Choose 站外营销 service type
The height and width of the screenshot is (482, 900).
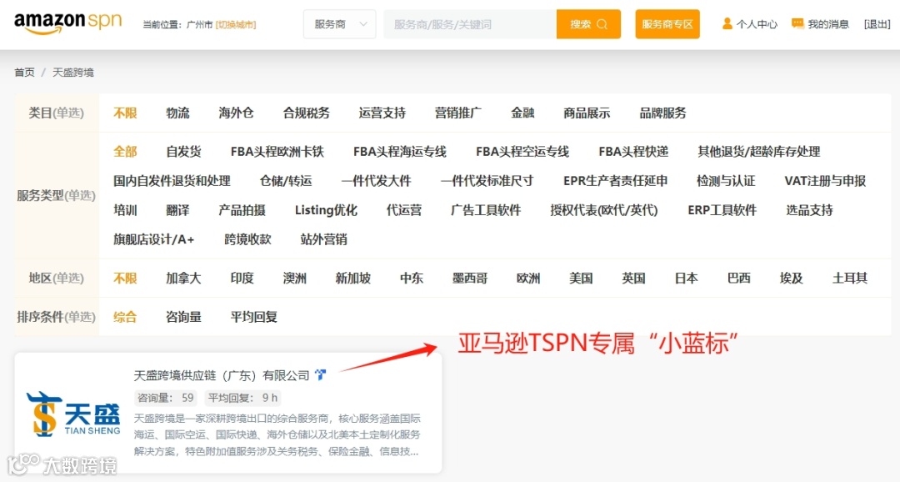[x=323, y=239]
